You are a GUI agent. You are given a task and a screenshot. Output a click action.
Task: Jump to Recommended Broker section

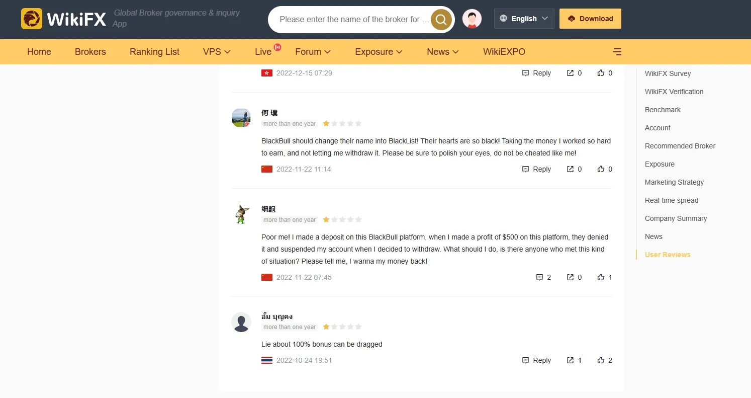(680, 146)
